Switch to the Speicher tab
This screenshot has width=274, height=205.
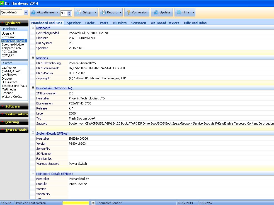point(74,23)
